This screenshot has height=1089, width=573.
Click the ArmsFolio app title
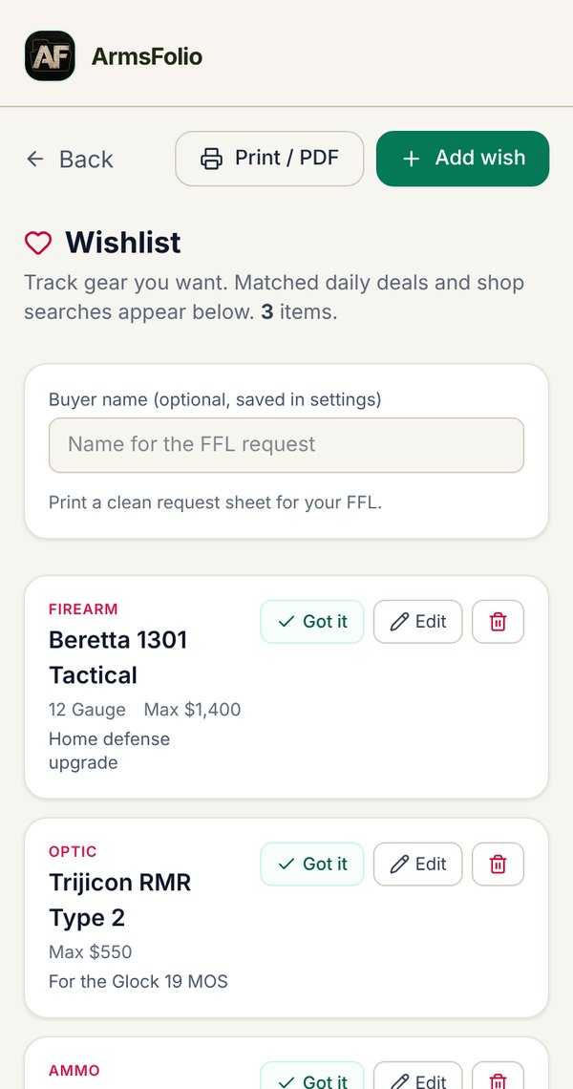click(x=146, y=56)
